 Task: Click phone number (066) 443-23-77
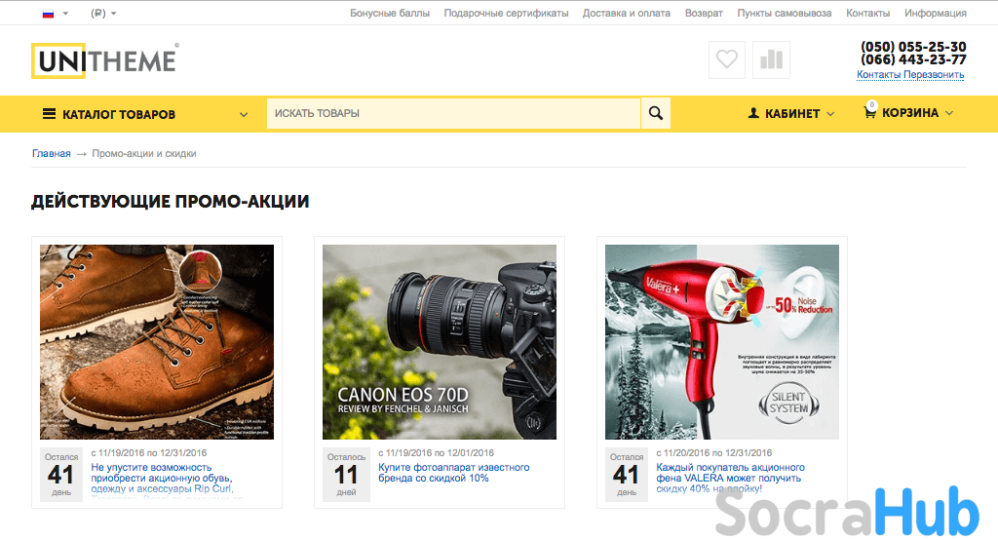click(913, 59)
